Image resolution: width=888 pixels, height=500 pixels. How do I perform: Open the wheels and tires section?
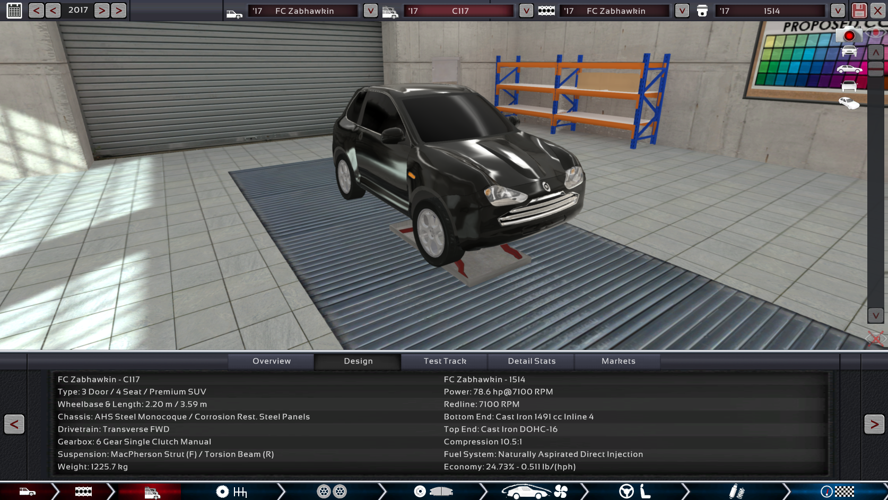pos(332,492)
